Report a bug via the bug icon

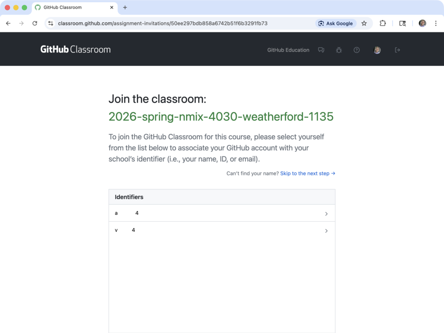point(339,50)
